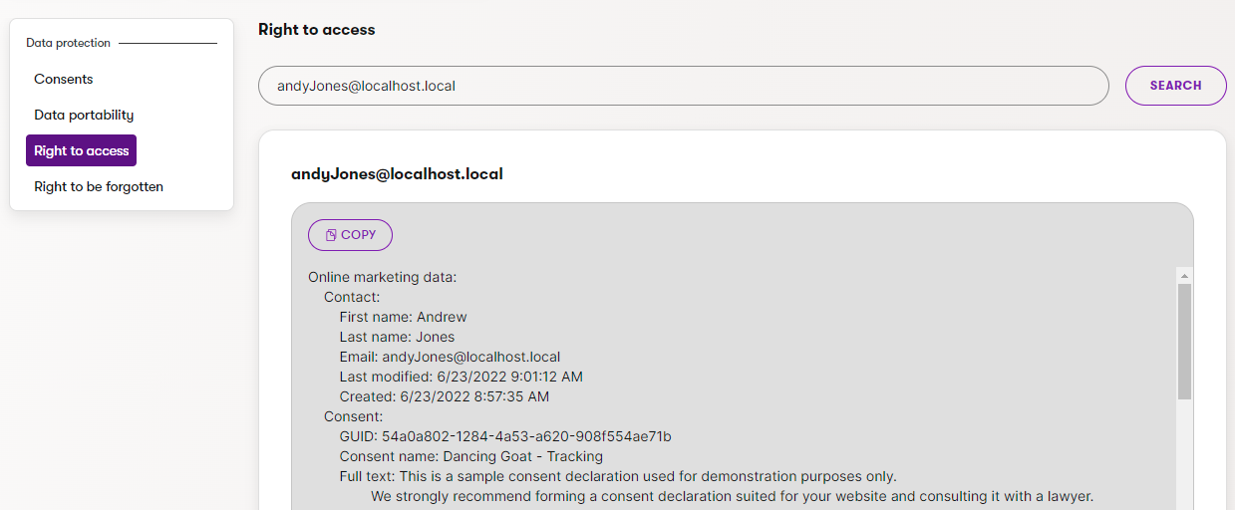The height and width of the screenshot is (510, 1235).
Task: Click the GUID value line
Action: (x=505, y=436)
